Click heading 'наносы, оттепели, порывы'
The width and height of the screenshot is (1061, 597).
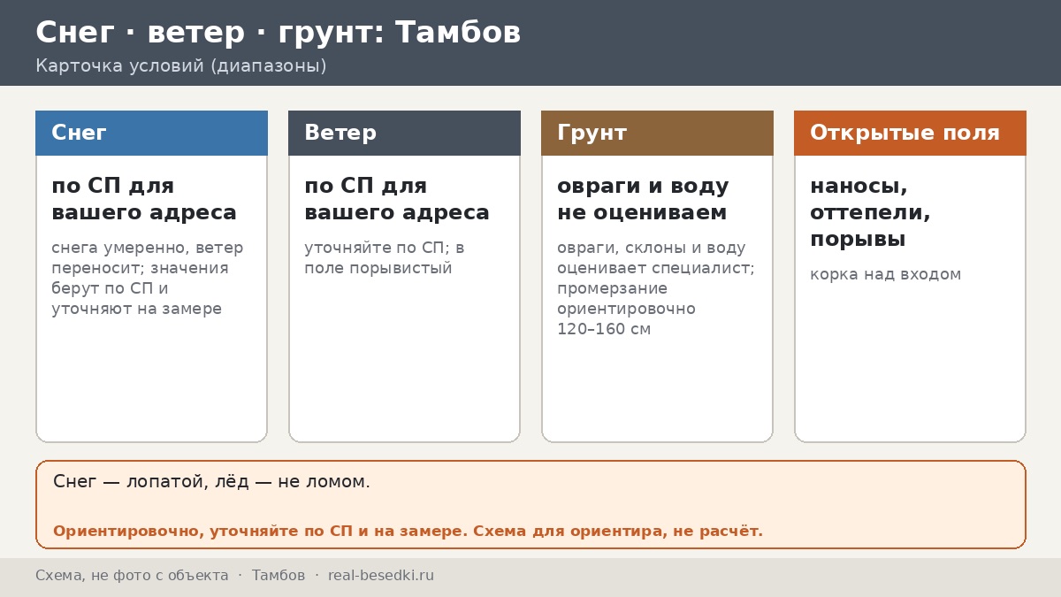click(x=871, y=213)
